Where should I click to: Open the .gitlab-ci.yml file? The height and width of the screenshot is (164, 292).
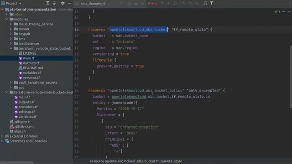[x=24, y=126]
